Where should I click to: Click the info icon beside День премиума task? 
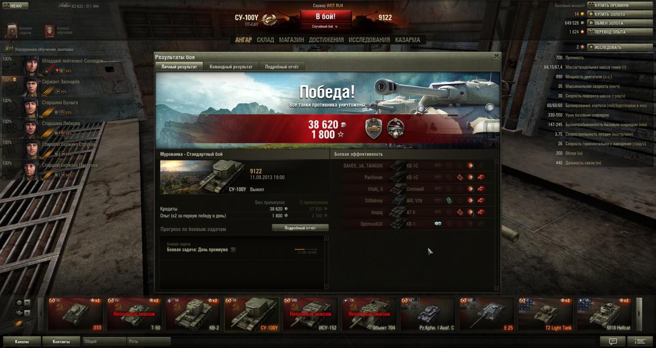[233, 250]
